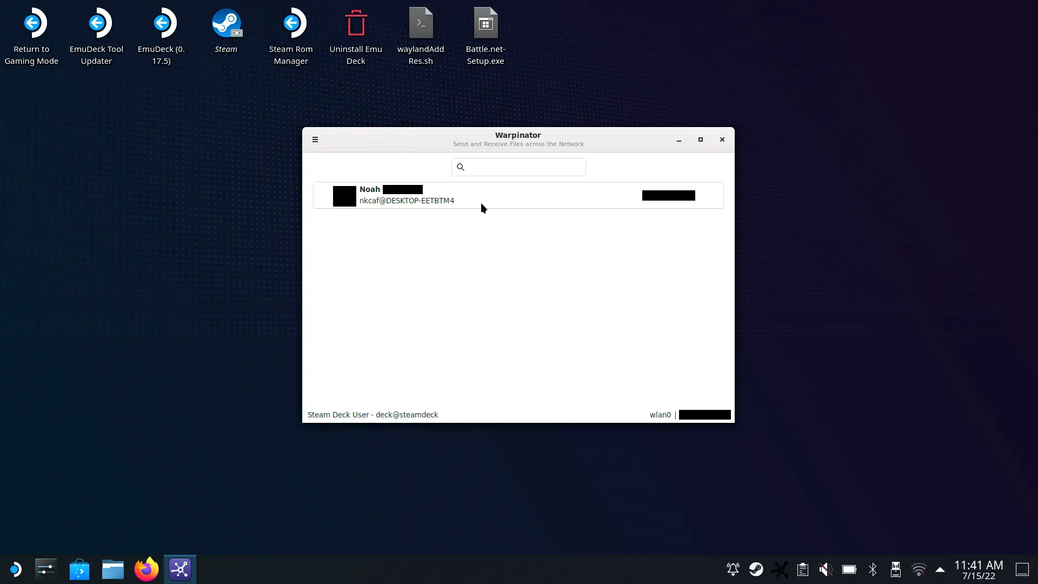This screenshot has height=584, width=1038.
Task: Toggle the battery/power indicator icon
Action: (x=850, y=569)
